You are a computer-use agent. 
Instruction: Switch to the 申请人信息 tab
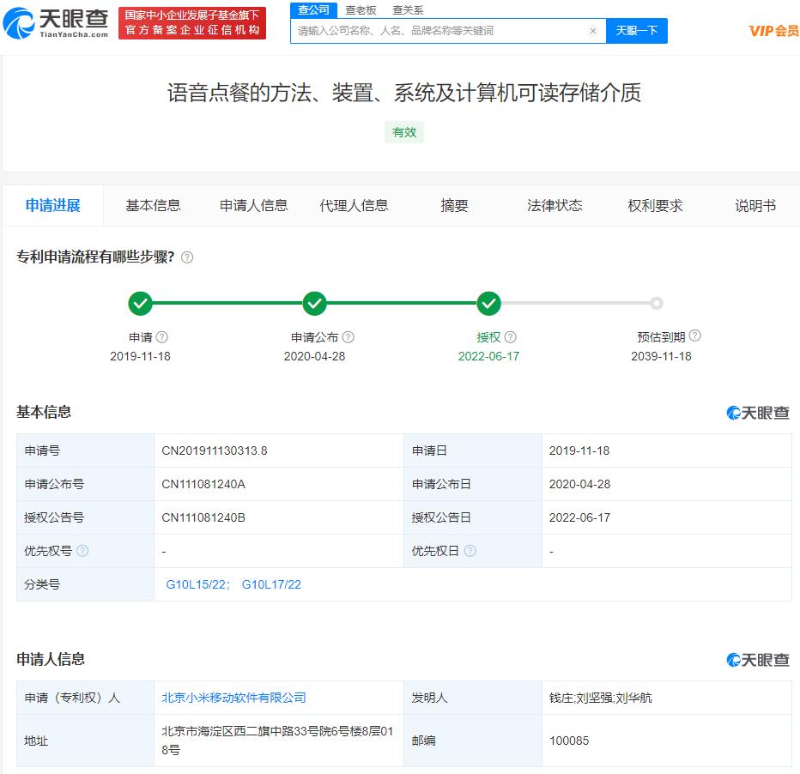click(x=253, y=205)
